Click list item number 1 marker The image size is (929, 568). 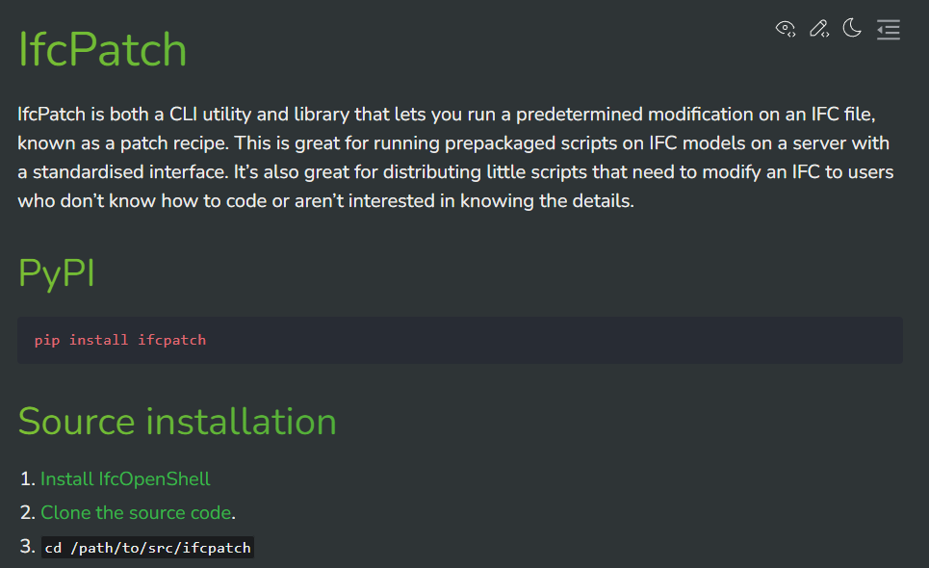[27, 478]
